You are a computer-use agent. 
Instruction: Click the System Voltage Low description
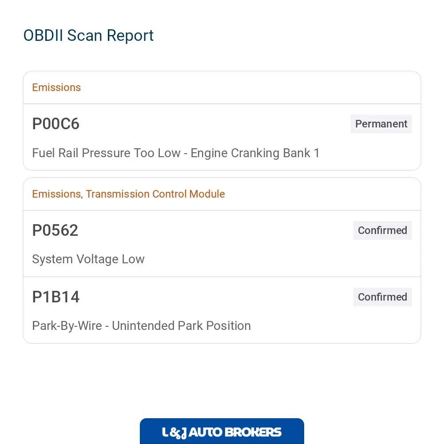(x=88, y=259)
